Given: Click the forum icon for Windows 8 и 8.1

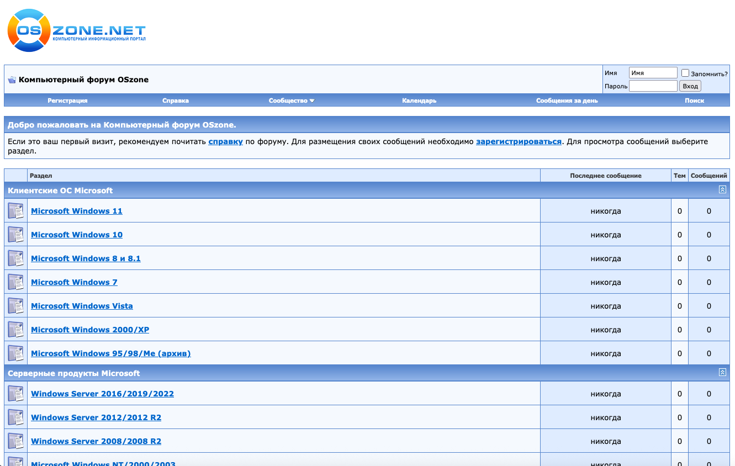Looking at the screenshot, I should [x=15, y=258].
